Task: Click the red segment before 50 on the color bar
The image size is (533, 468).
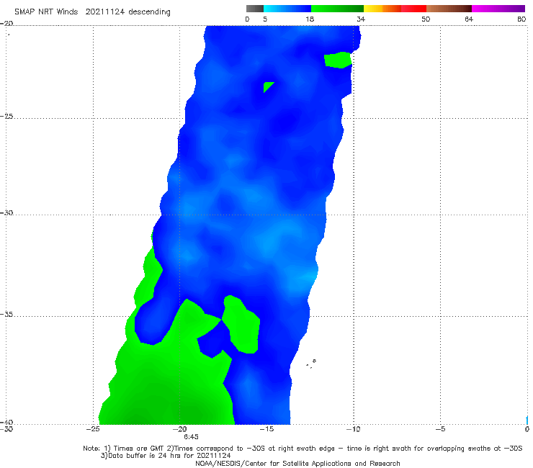Action: click(413, 9)
